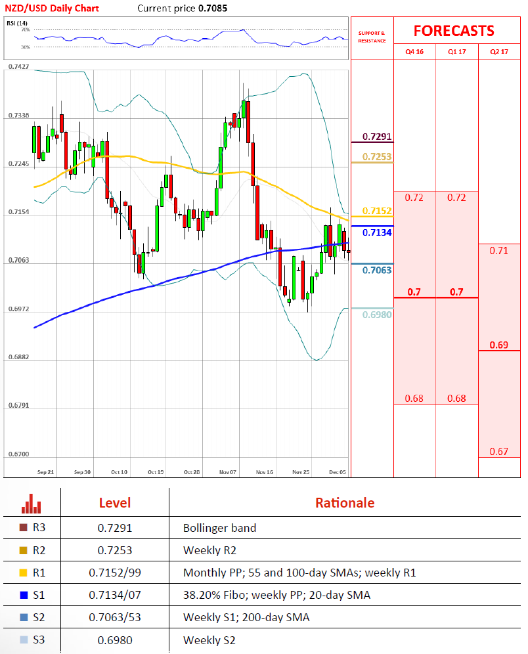Click the R1 row label
This screenshot has width=528, height=654.
point(39,573)
